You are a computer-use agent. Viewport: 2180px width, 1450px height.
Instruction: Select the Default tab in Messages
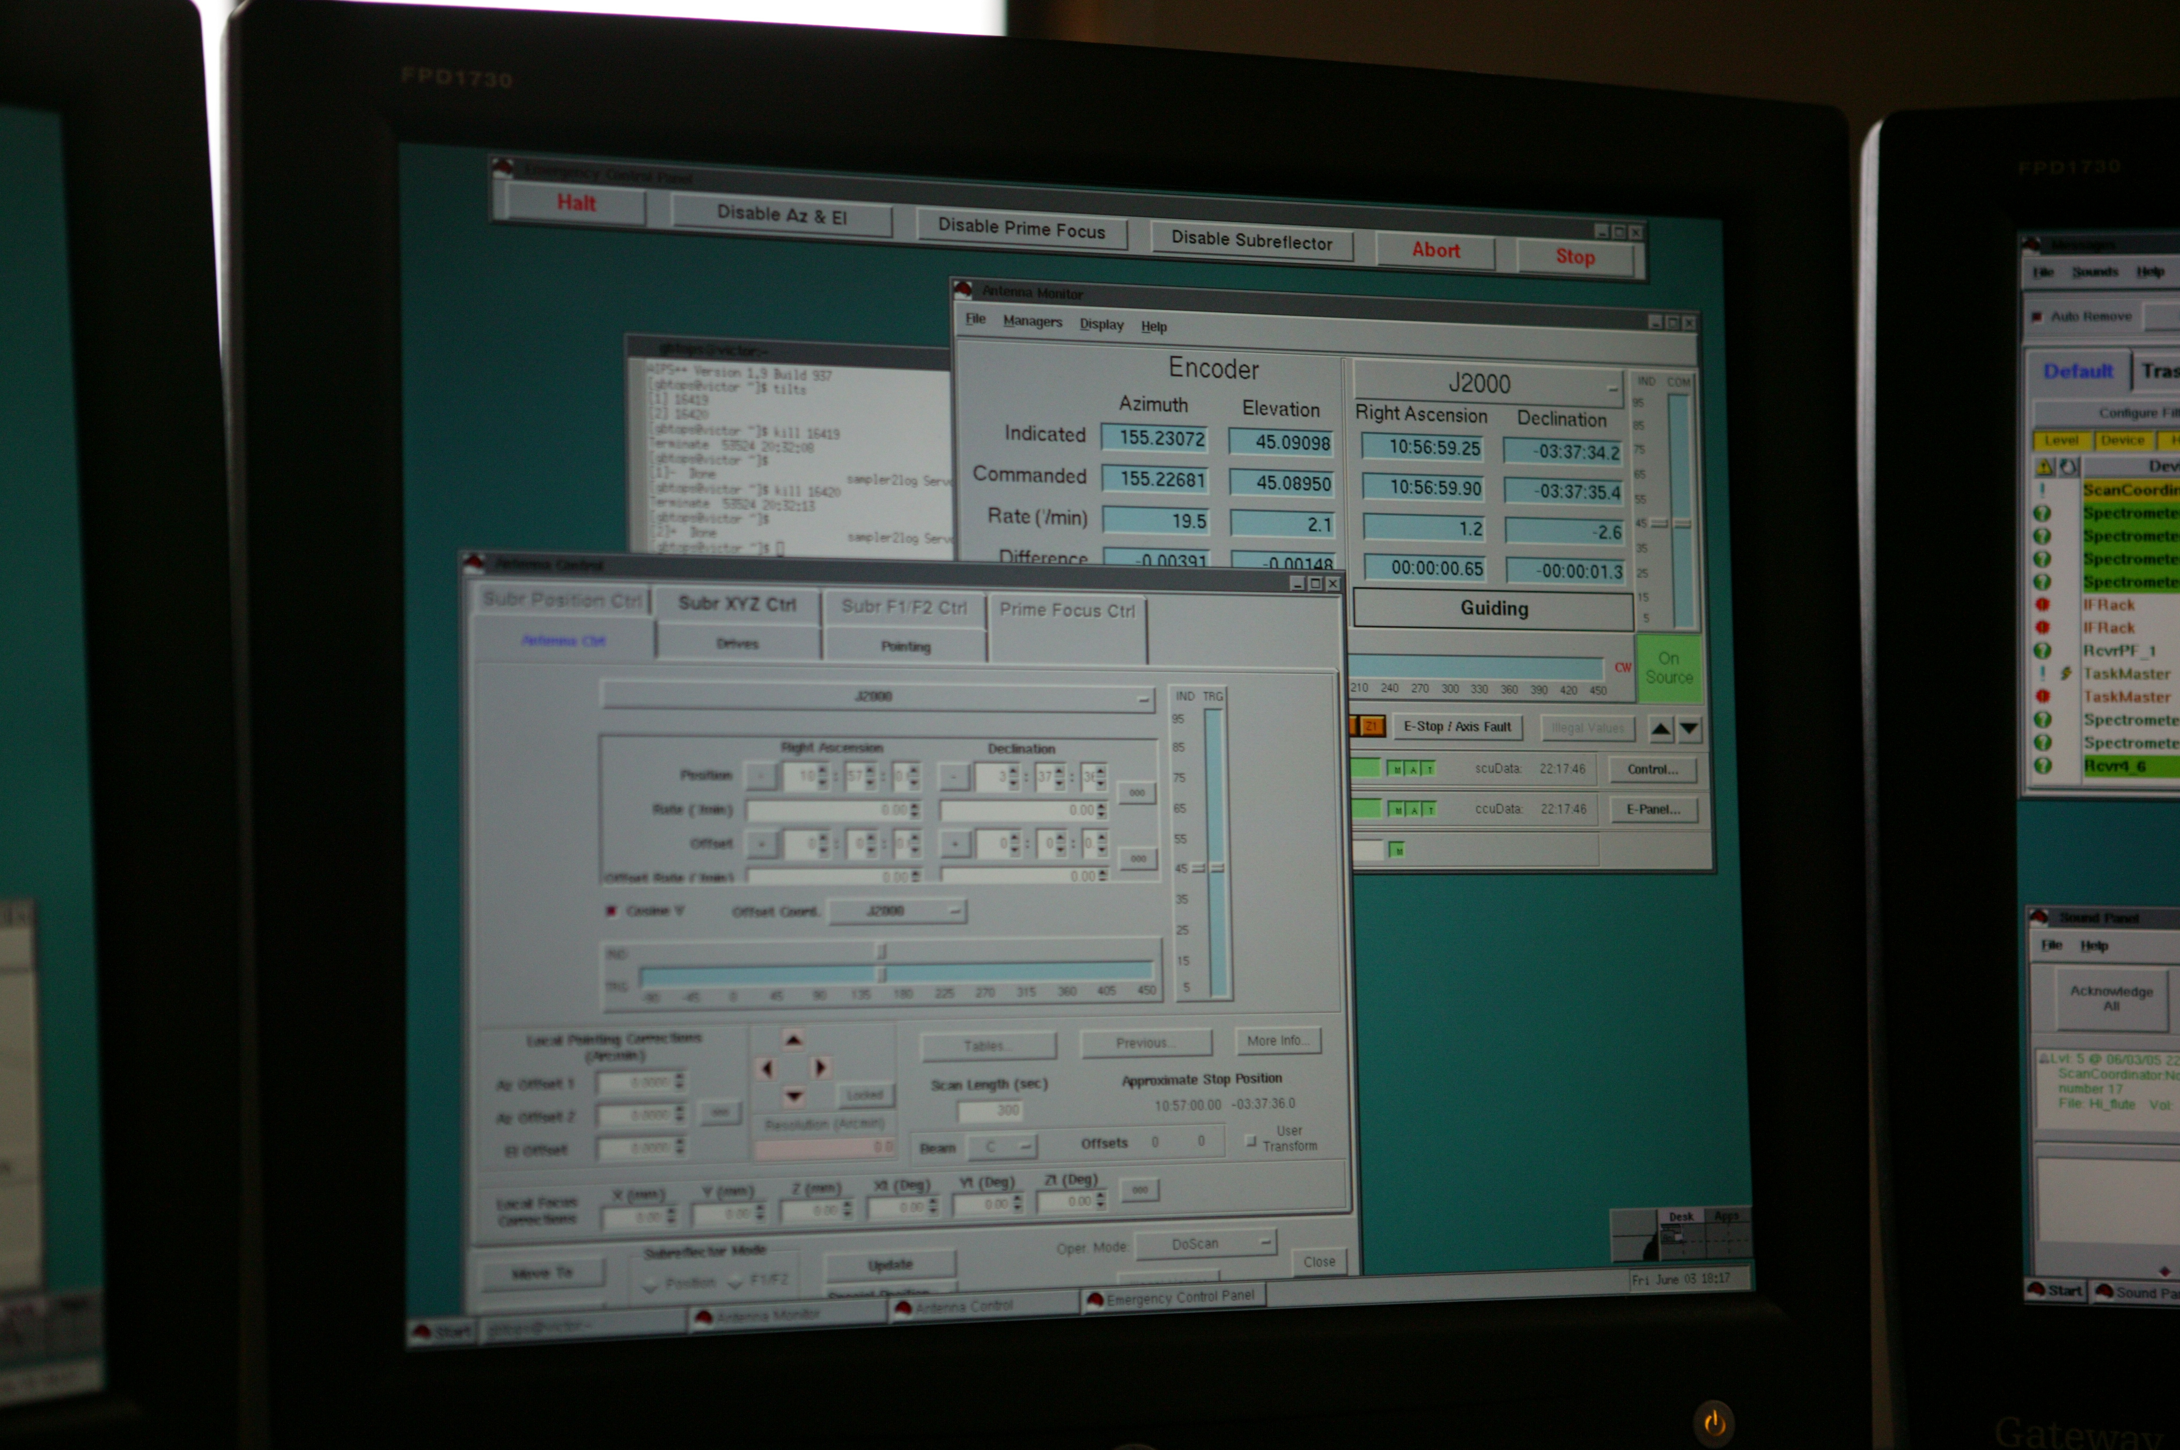coord(2078,372)
